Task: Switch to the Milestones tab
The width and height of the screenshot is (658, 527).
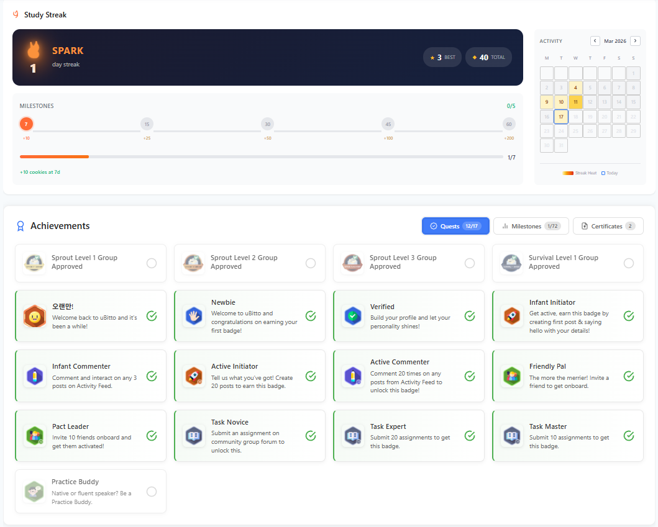Action: [531, 226]
